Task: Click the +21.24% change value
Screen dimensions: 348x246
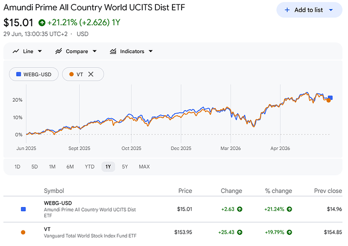Action: pos(274,209)
